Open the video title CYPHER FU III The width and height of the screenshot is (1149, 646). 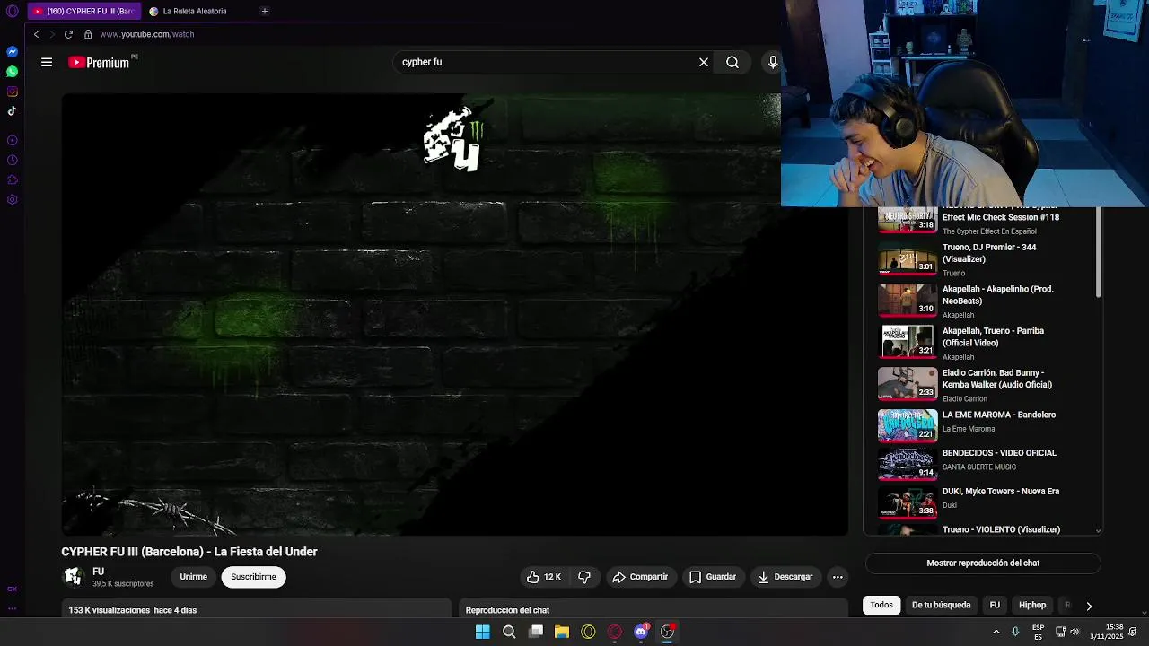189,552
